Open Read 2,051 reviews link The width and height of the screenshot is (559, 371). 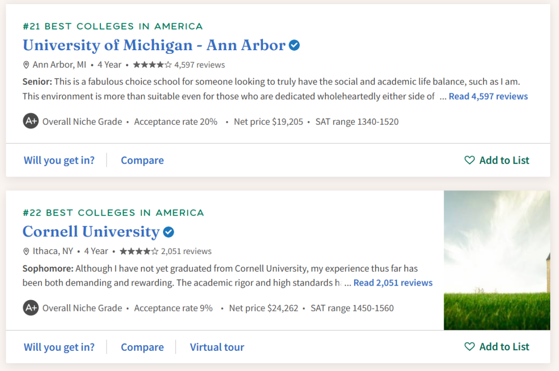tap(393, 283)
